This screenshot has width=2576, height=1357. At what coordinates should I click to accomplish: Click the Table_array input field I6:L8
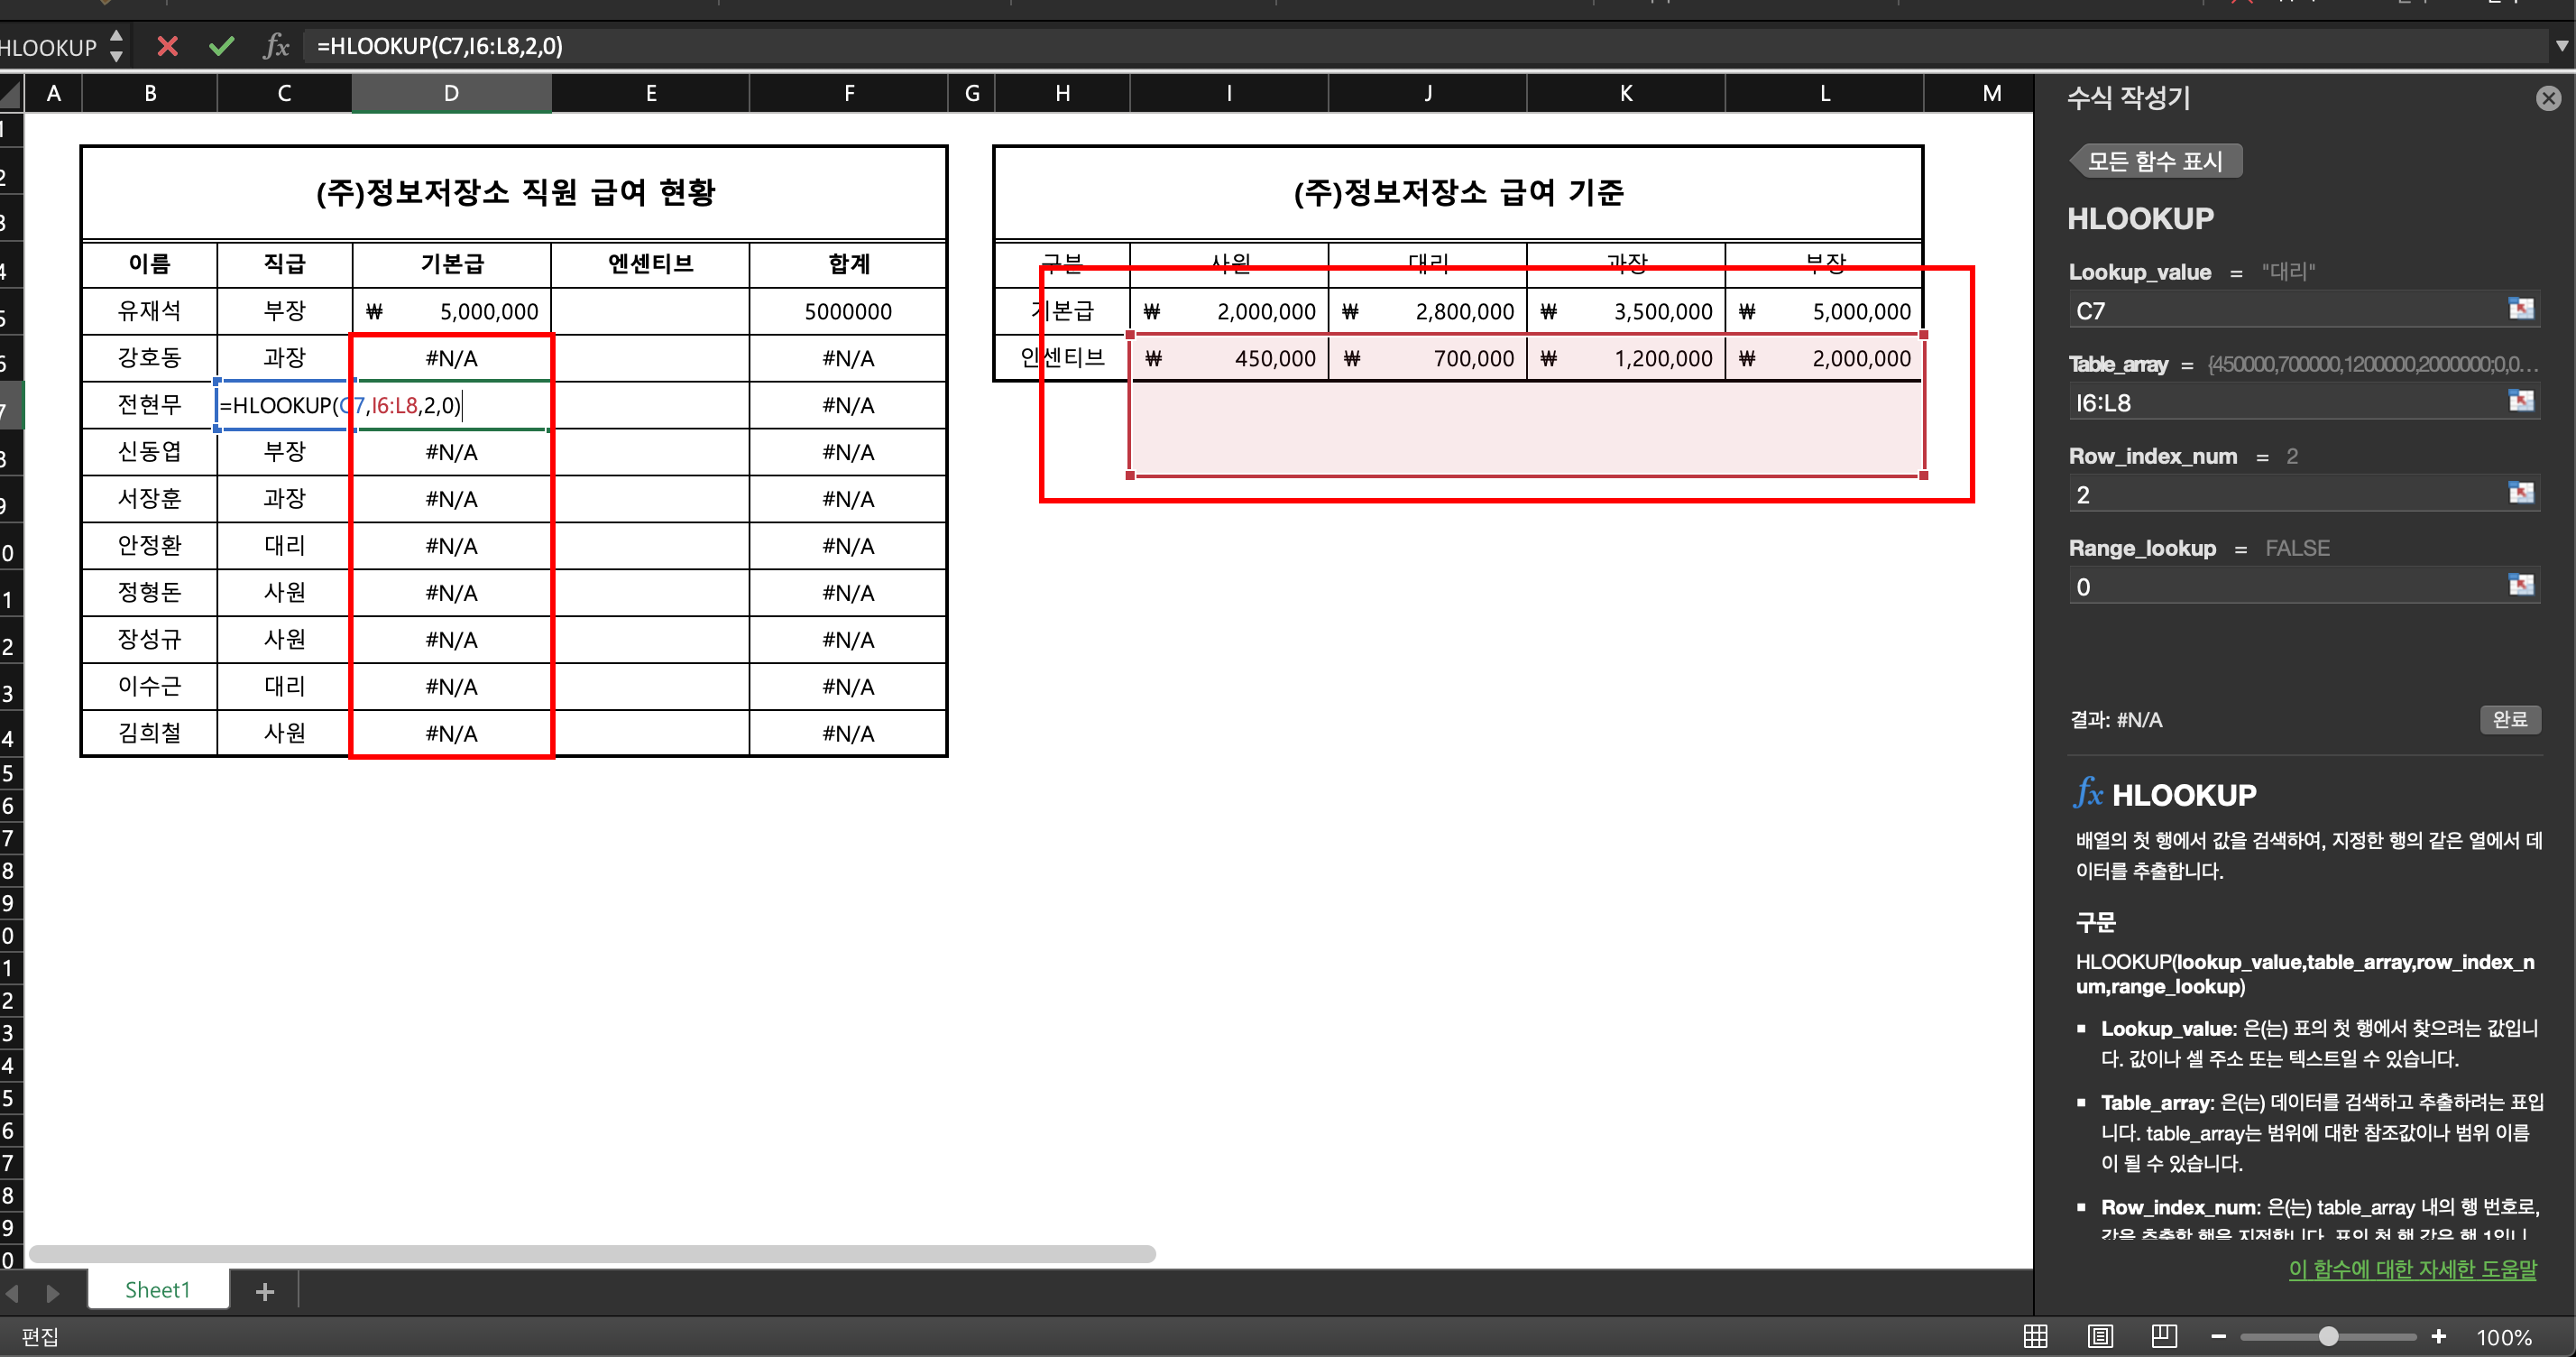tap(2280, 403)
